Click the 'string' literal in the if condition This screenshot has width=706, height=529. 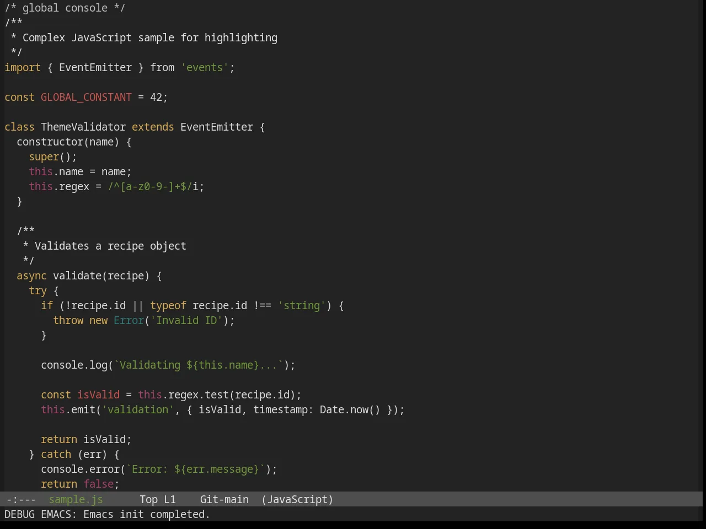302,306
